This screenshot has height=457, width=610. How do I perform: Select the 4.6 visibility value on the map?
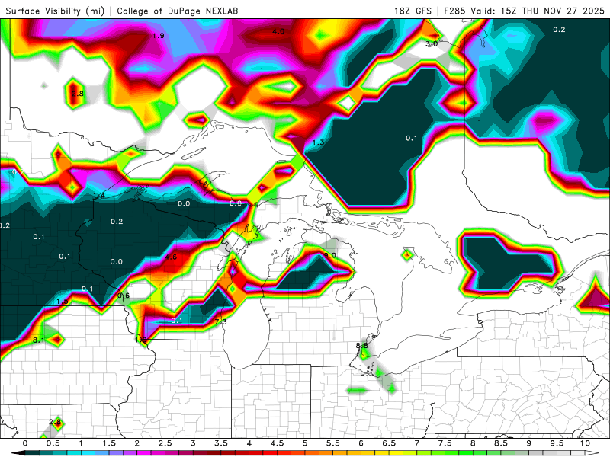171,257
